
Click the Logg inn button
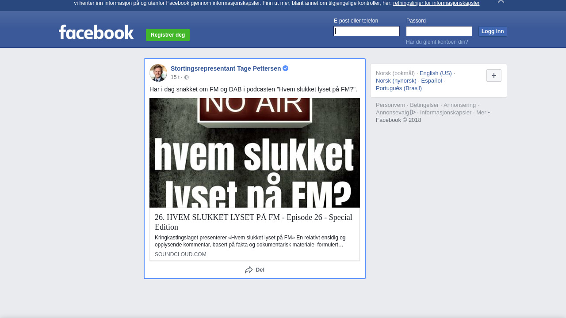point(493,31)
